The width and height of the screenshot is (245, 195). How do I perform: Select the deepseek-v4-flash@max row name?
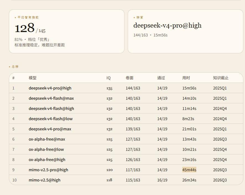click(x=51, y=98)
